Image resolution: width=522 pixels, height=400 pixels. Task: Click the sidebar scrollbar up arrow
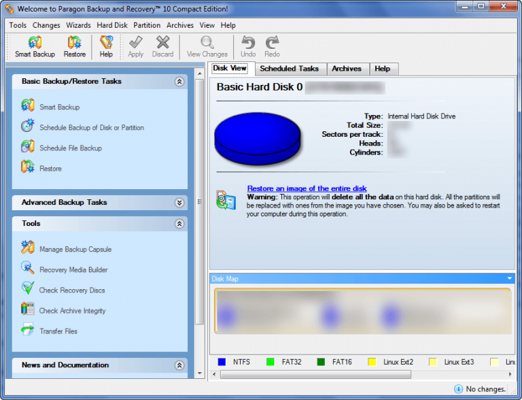(x=200, y=73)
